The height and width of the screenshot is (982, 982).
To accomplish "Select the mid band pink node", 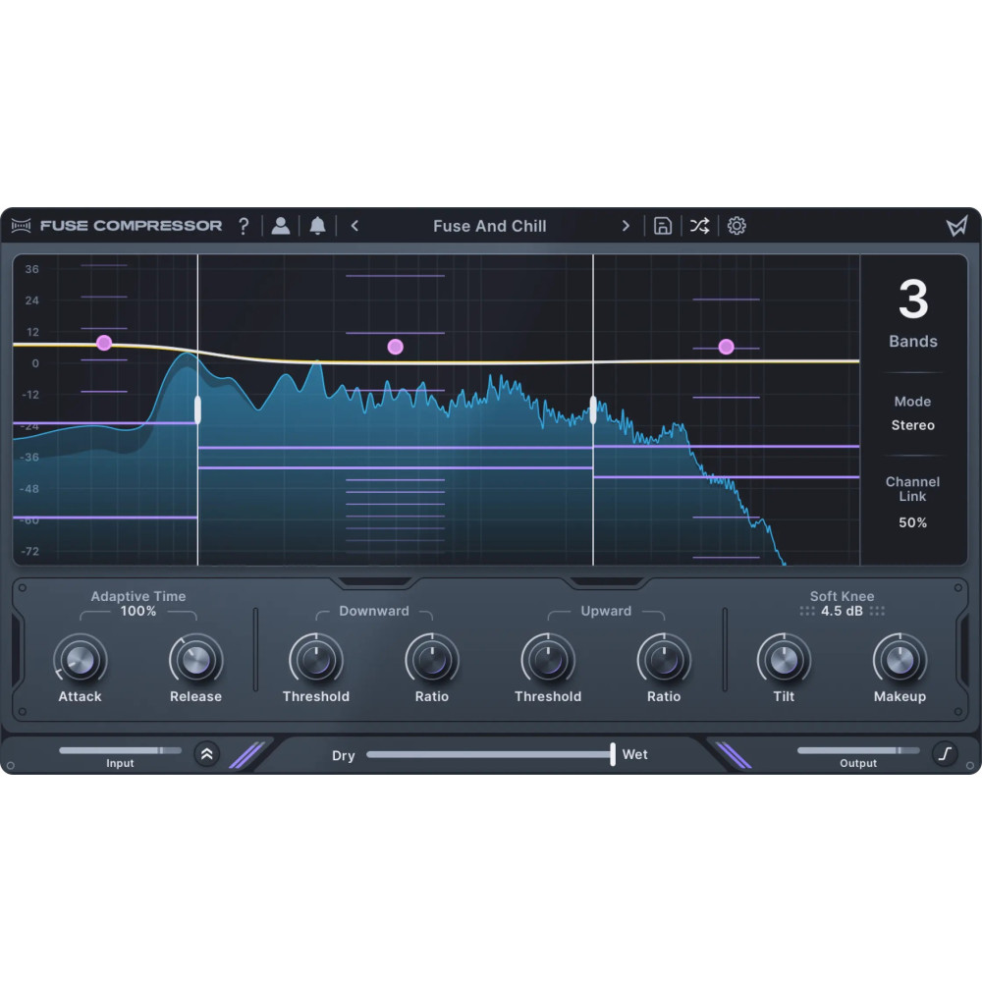I will point(395,347).
